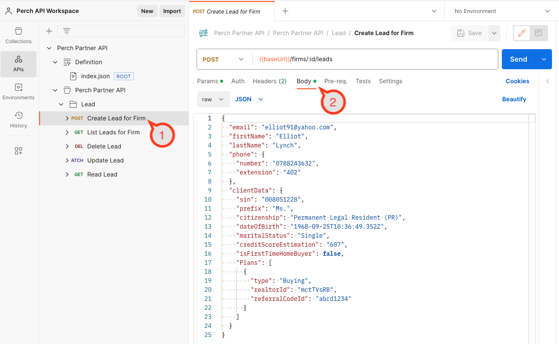Click the "referralCodeId" line in editor
This screenshot has width=559, height=344.
tap(301, 299)
